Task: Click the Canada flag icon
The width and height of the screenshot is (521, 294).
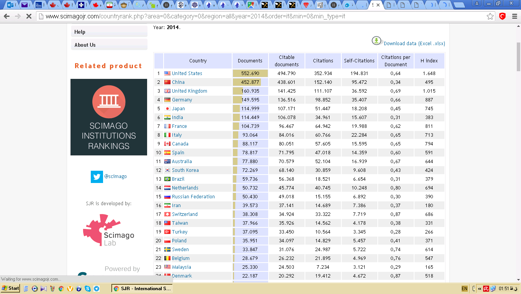Action: pos(167,144)
